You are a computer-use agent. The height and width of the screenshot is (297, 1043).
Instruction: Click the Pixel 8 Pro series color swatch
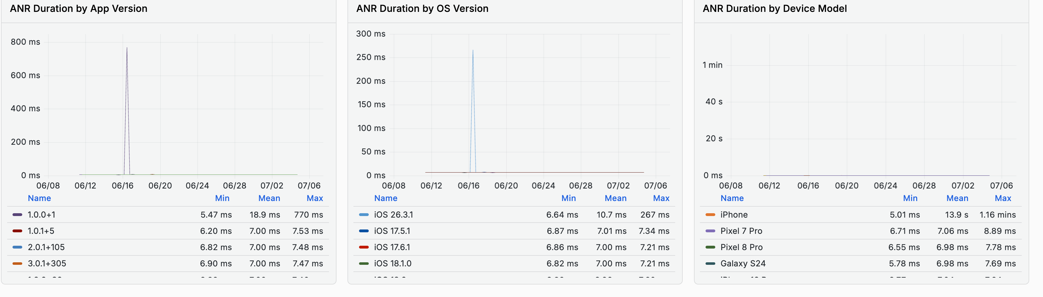(x=711, y=247)
